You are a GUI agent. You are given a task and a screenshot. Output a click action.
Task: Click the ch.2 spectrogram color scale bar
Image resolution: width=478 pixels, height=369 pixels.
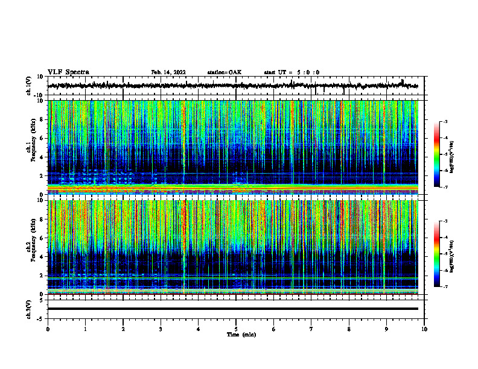[436, 254]
